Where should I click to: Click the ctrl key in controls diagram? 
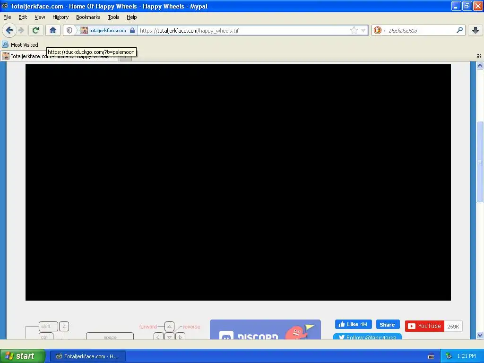click(46, 336)
